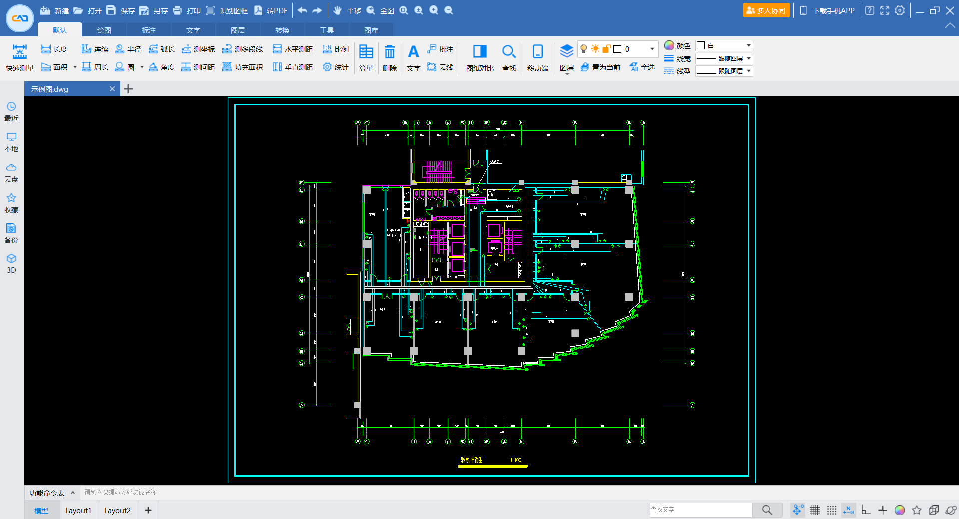Screen dimensions: 959x519
Task: Switch to the 标注 ribbon tab
Action: [148, 30]
